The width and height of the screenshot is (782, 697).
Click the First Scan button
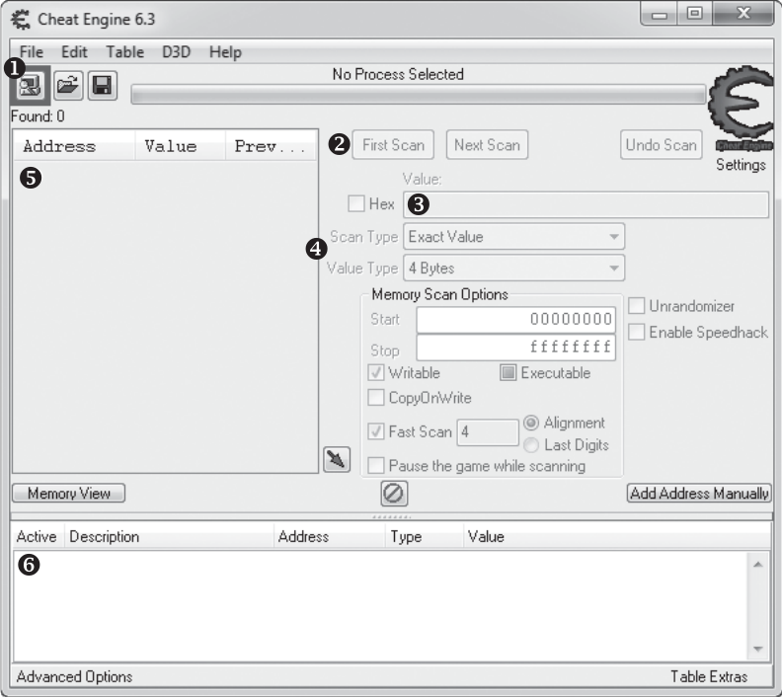coord(393,145)
